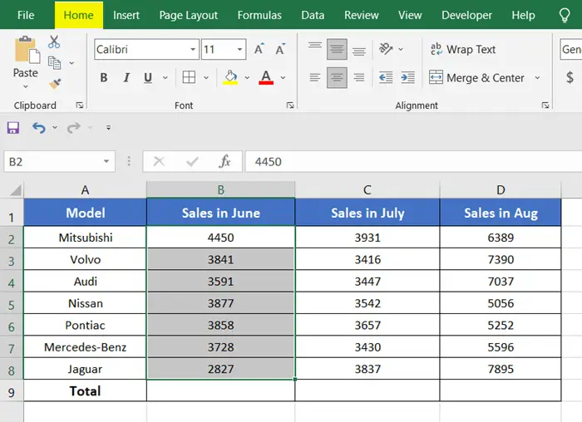This screenshot has height=422, width=582.
Task: Click the Name Box showing B2
Action: pyautogui.click(x=59, y=162)
